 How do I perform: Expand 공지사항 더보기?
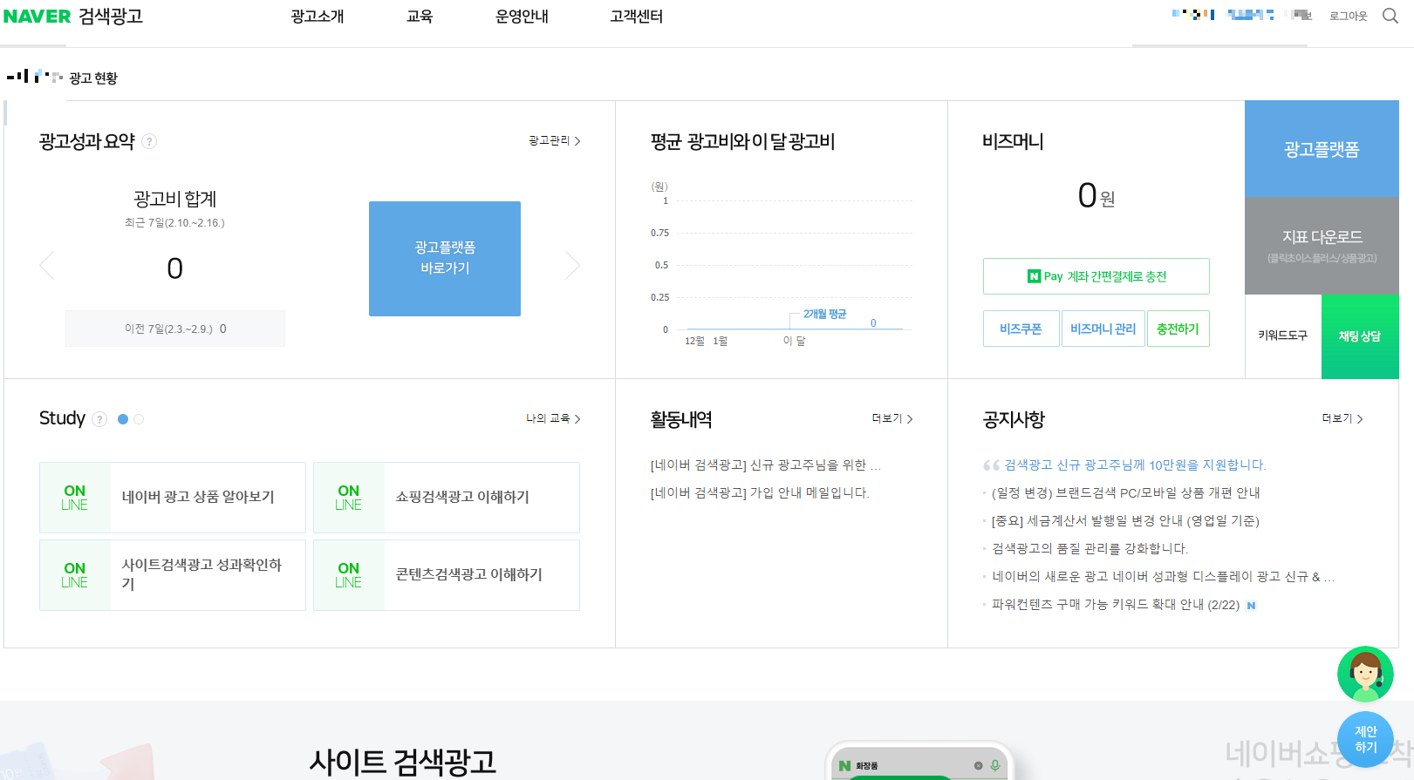pyautogui.click(x=1342, y=418)
